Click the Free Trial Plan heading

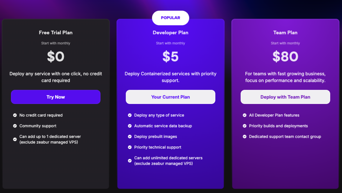55,33
